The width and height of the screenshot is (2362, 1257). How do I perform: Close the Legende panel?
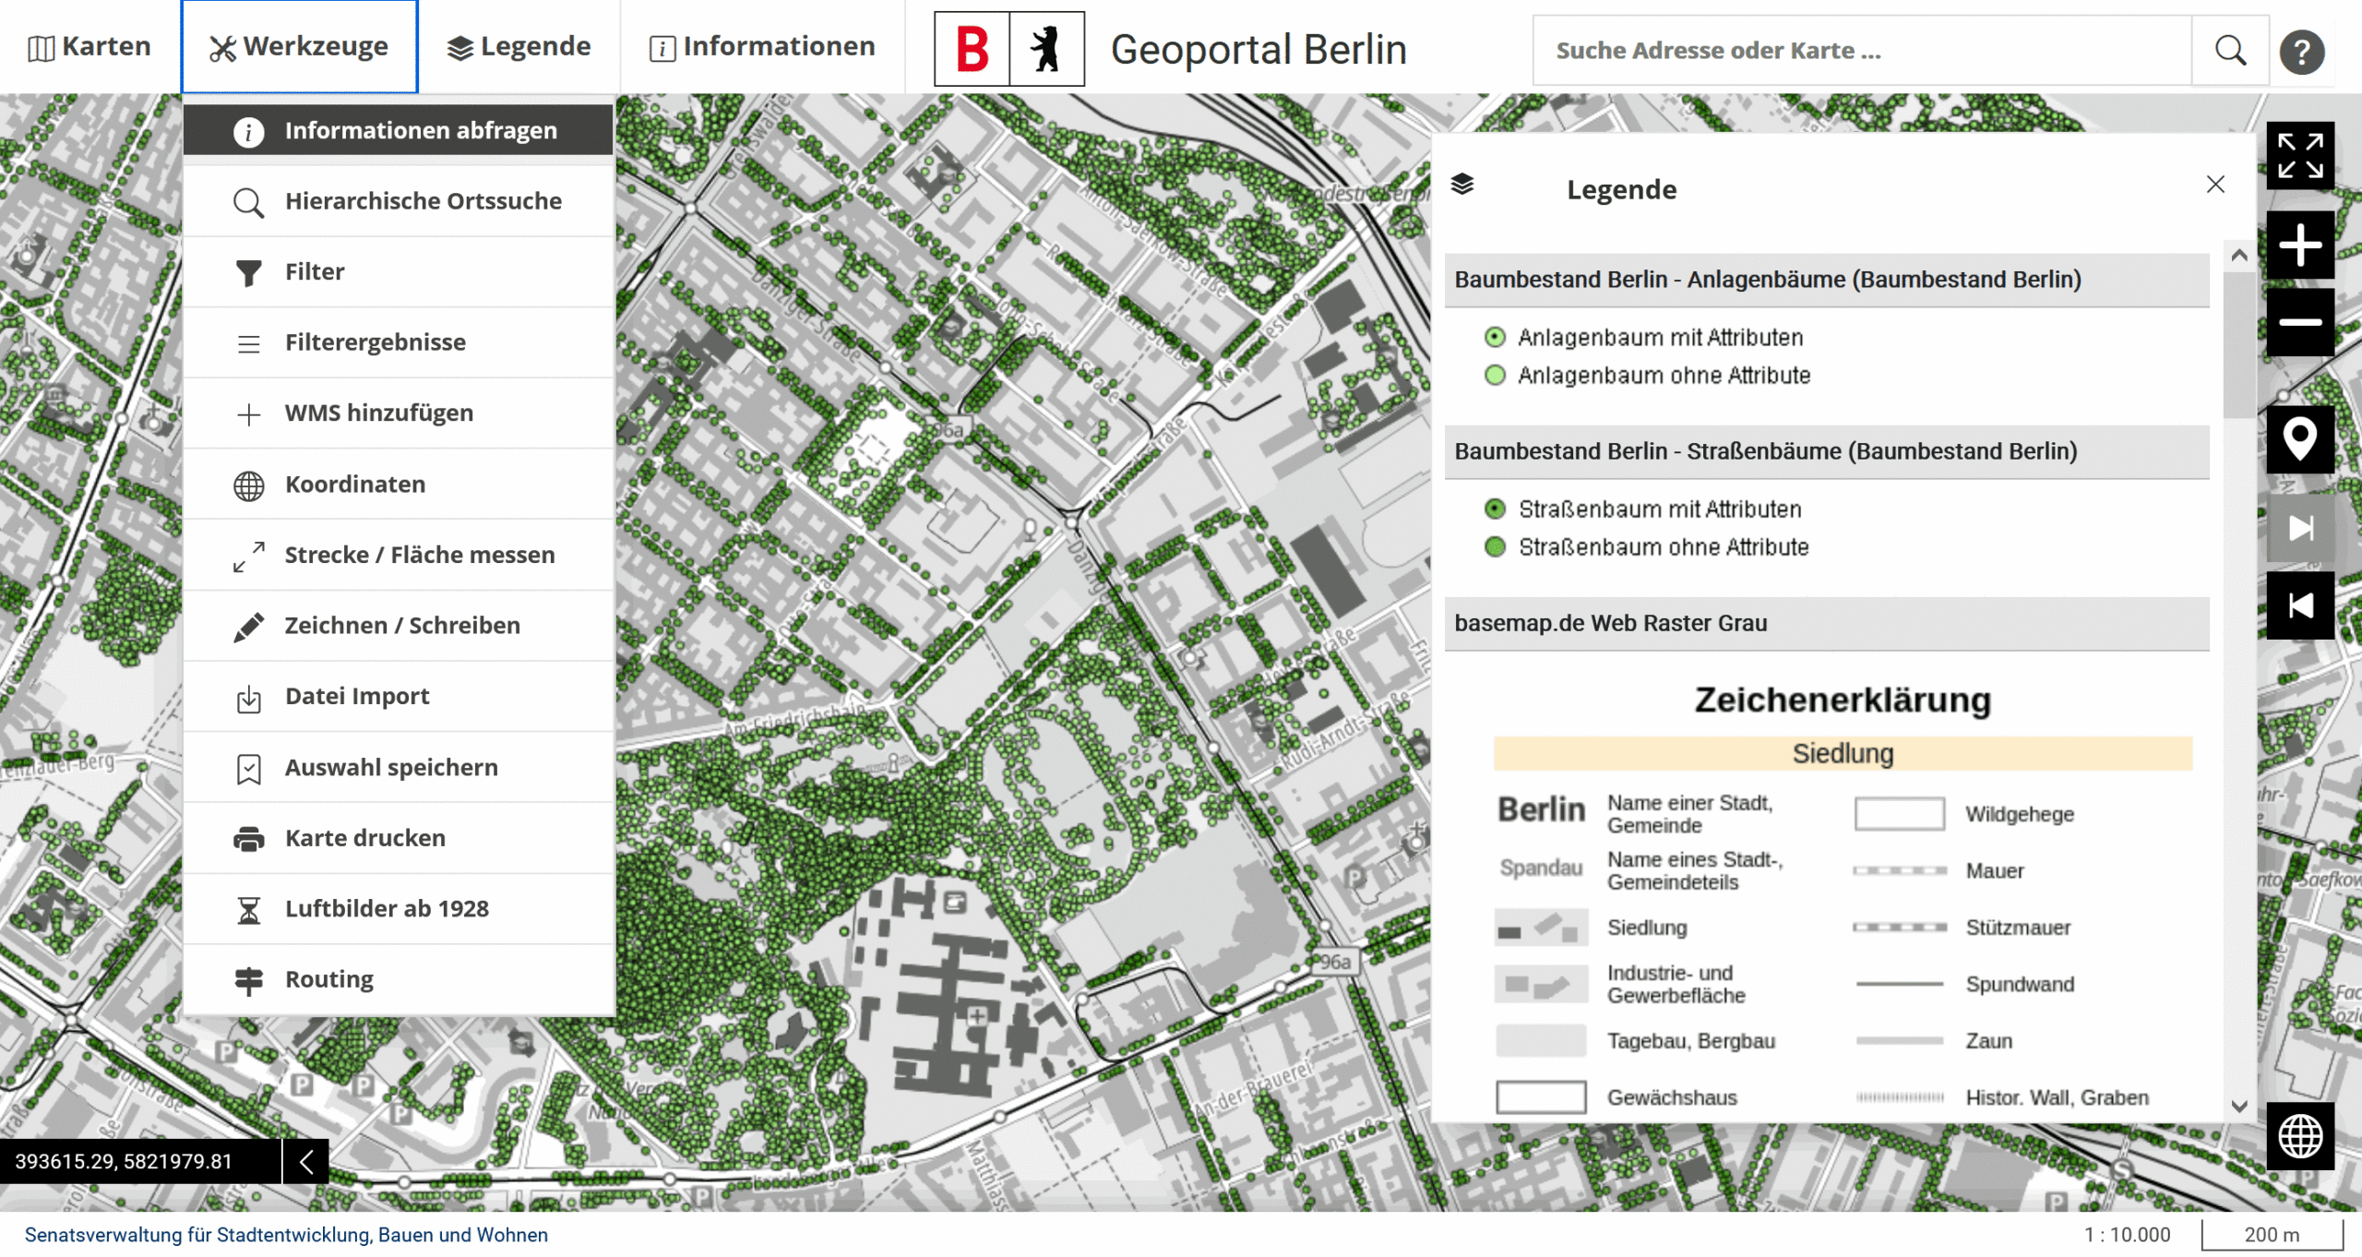coord(2214,185)
